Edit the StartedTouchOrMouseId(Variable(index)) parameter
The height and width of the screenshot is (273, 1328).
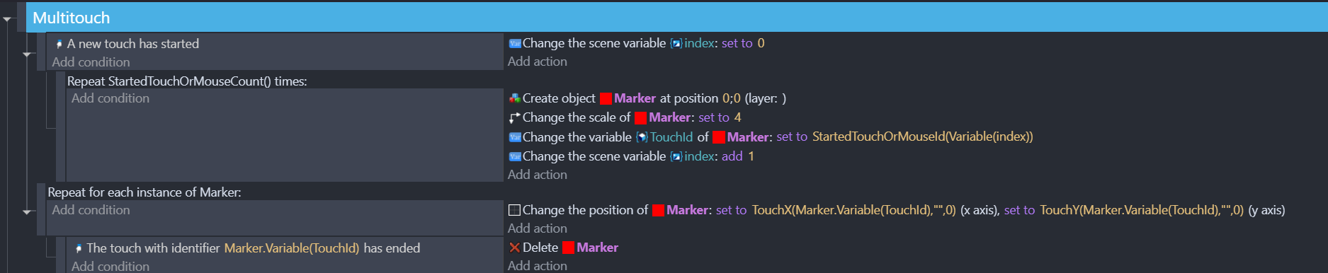pos(922,136)
